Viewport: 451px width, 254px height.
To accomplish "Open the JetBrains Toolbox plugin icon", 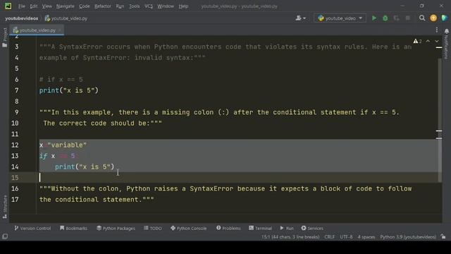I will click(445, 18).
